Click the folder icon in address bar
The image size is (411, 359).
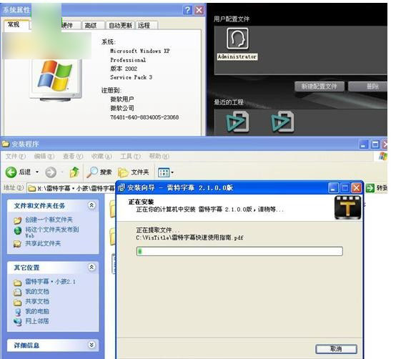(x=31, y=188)
